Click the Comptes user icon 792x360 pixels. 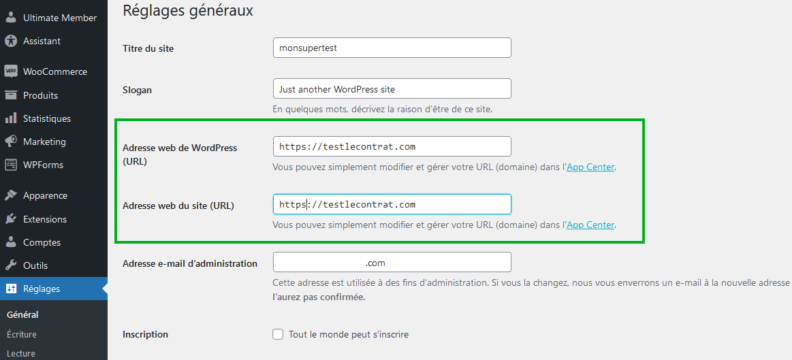coord(11,242)
